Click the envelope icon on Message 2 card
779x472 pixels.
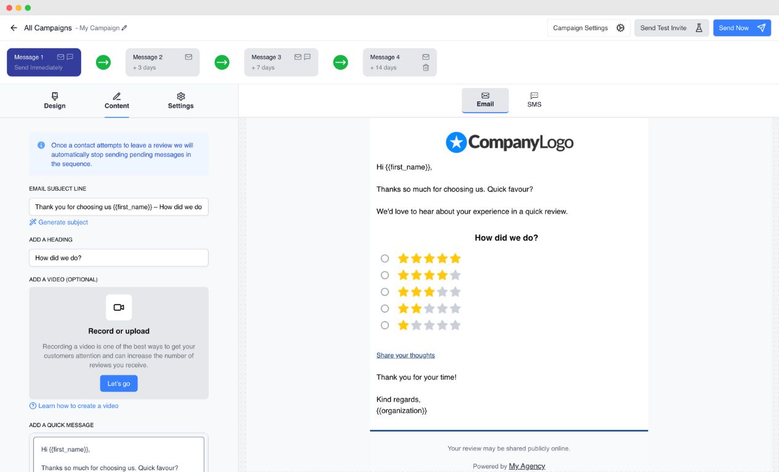(188, 56)
